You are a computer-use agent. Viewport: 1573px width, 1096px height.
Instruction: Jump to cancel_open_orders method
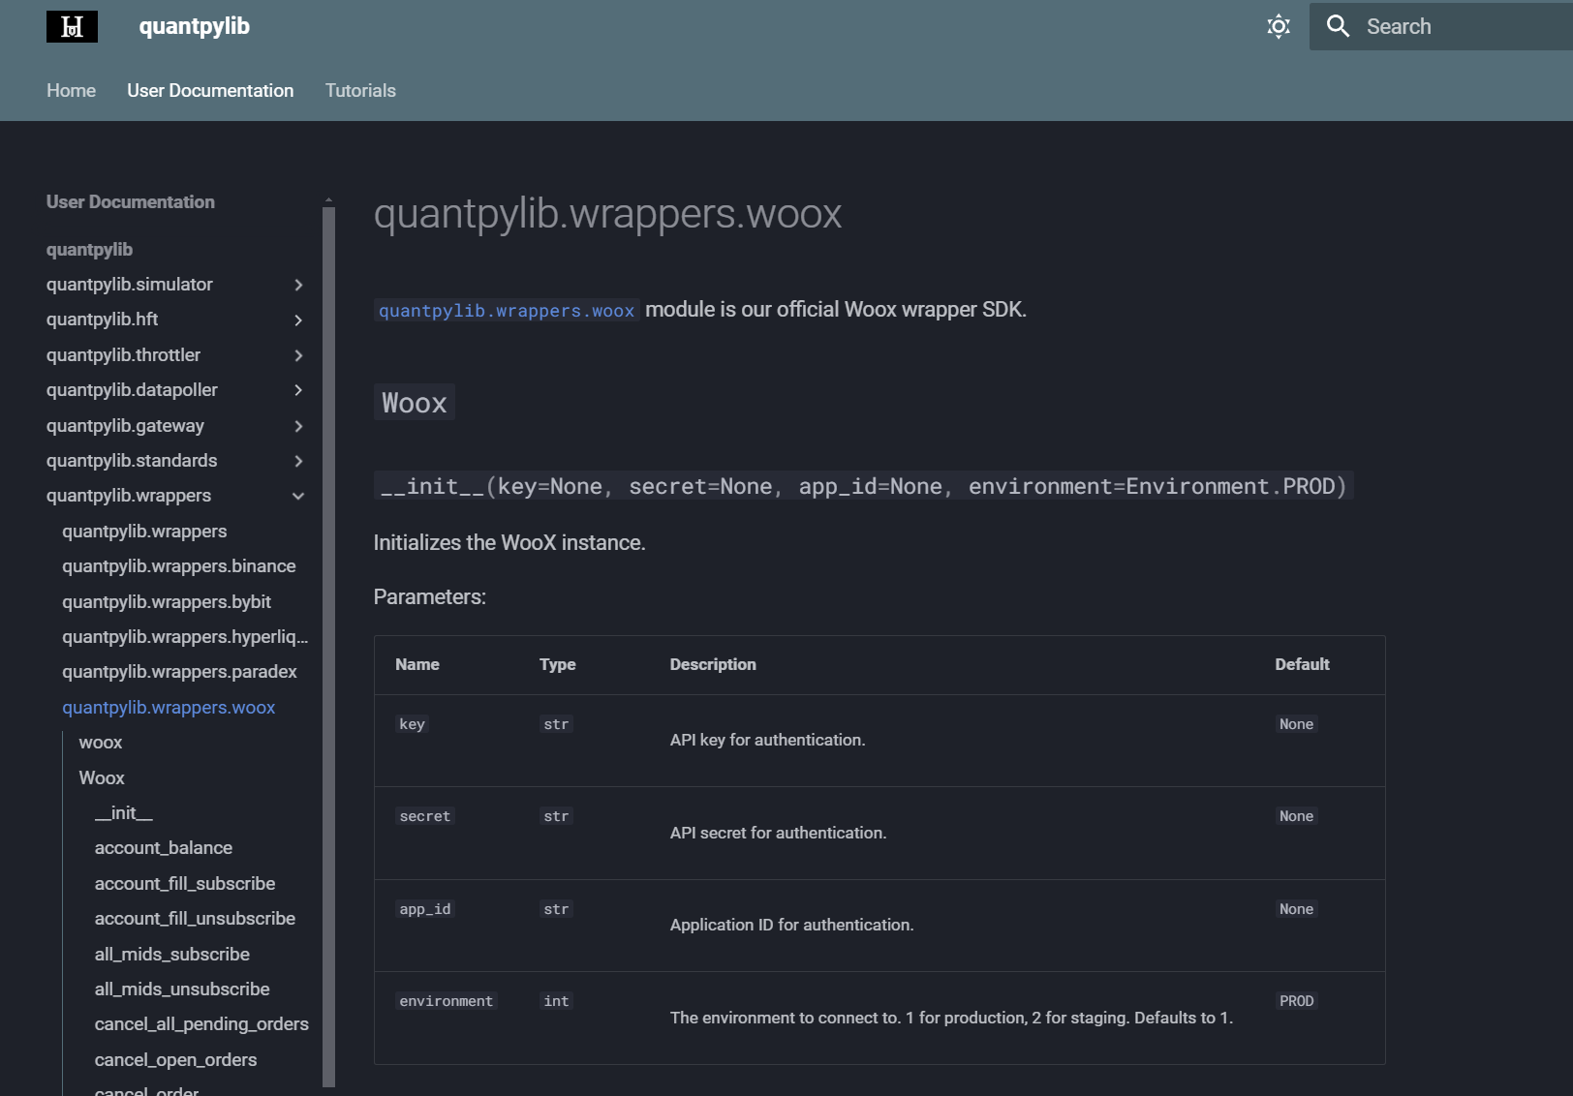pos(176,1060)
